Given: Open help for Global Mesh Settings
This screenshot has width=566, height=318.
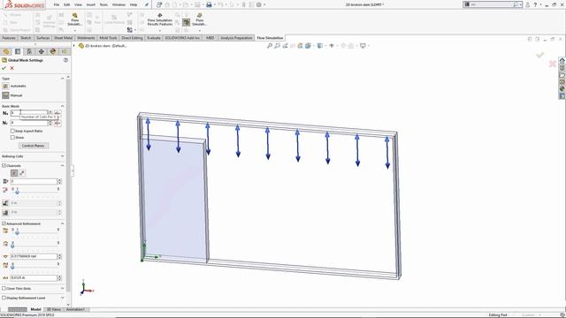Looking at the screenshot, I should click(65, 60).
